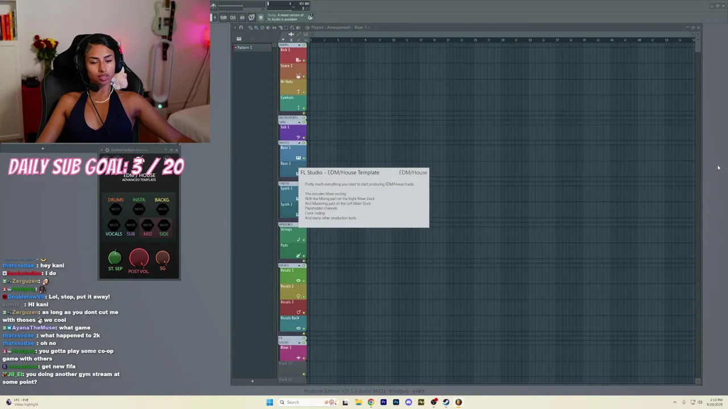728x409 pixels.
Task: Mute SIDE in the Control Surface
Action: pyautogui.click(x=164, y=225)
